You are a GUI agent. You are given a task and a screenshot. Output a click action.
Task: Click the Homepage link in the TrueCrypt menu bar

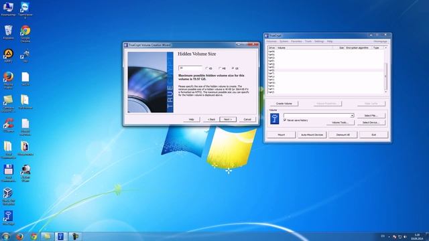click(380, 42)
